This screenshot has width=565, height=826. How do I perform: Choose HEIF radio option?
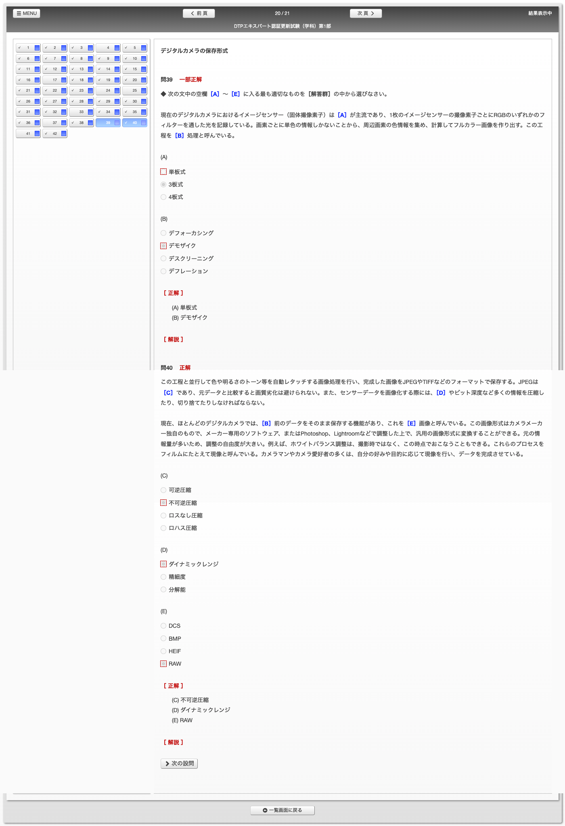[x=163, y=651]
